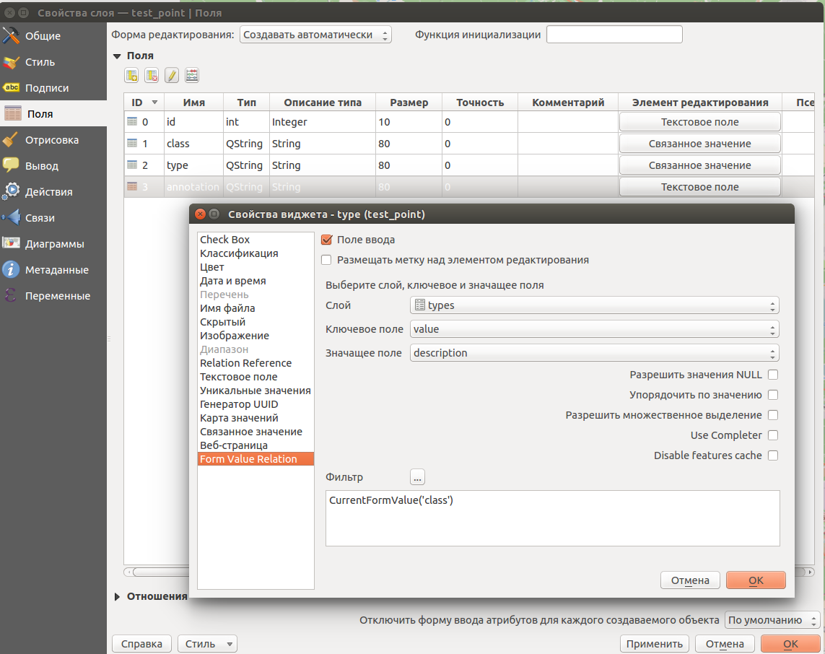Open the Стиль section in sidebar
The width and height of the screenshot is (825, 654).
[40, 62]
